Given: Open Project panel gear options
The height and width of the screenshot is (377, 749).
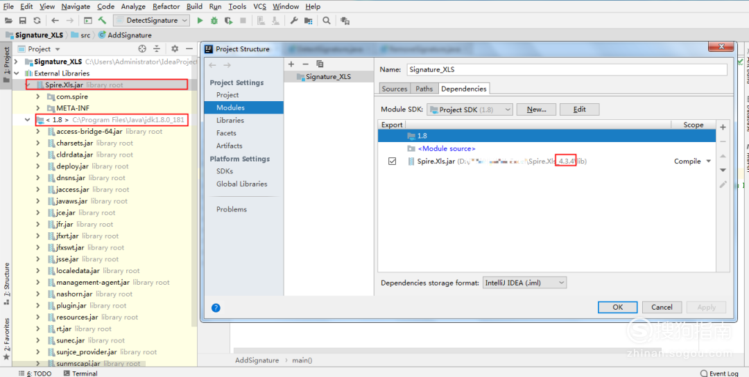Looking at the screenshot, I should click(x=175, y=49).
